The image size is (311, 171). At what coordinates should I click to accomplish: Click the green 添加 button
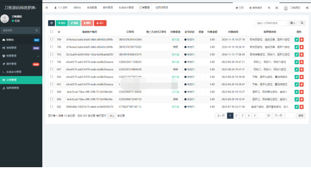point(62,23)
